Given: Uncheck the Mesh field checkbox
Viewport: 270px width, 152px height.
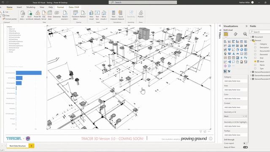Looking at the screenshot, I should click(255, 61).
